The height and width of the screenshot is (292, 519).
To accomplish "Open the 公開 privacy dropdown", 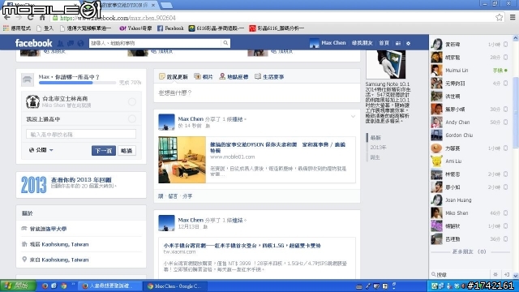I will pyautogui.click(x=41, y=150).
